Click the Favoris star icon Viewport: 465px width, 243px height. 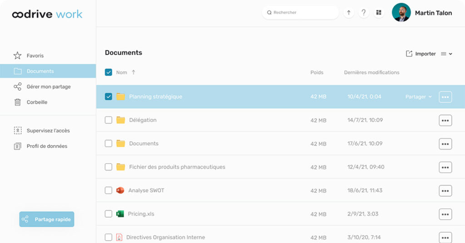pos(17,56)
